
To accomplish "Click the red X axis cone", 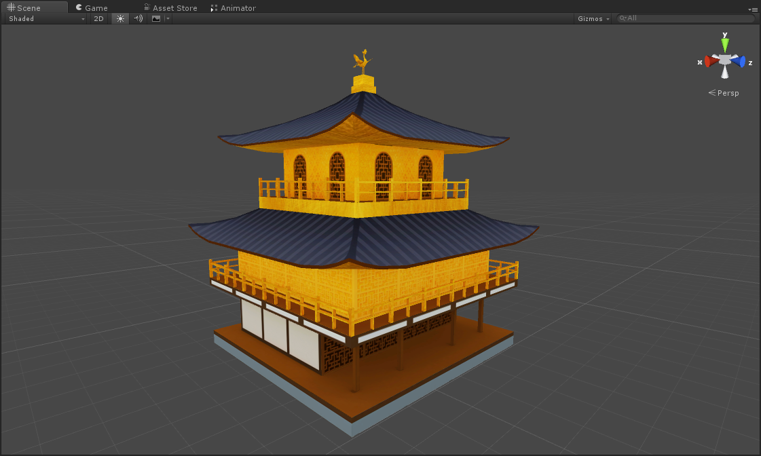I will tap(711, 62).
